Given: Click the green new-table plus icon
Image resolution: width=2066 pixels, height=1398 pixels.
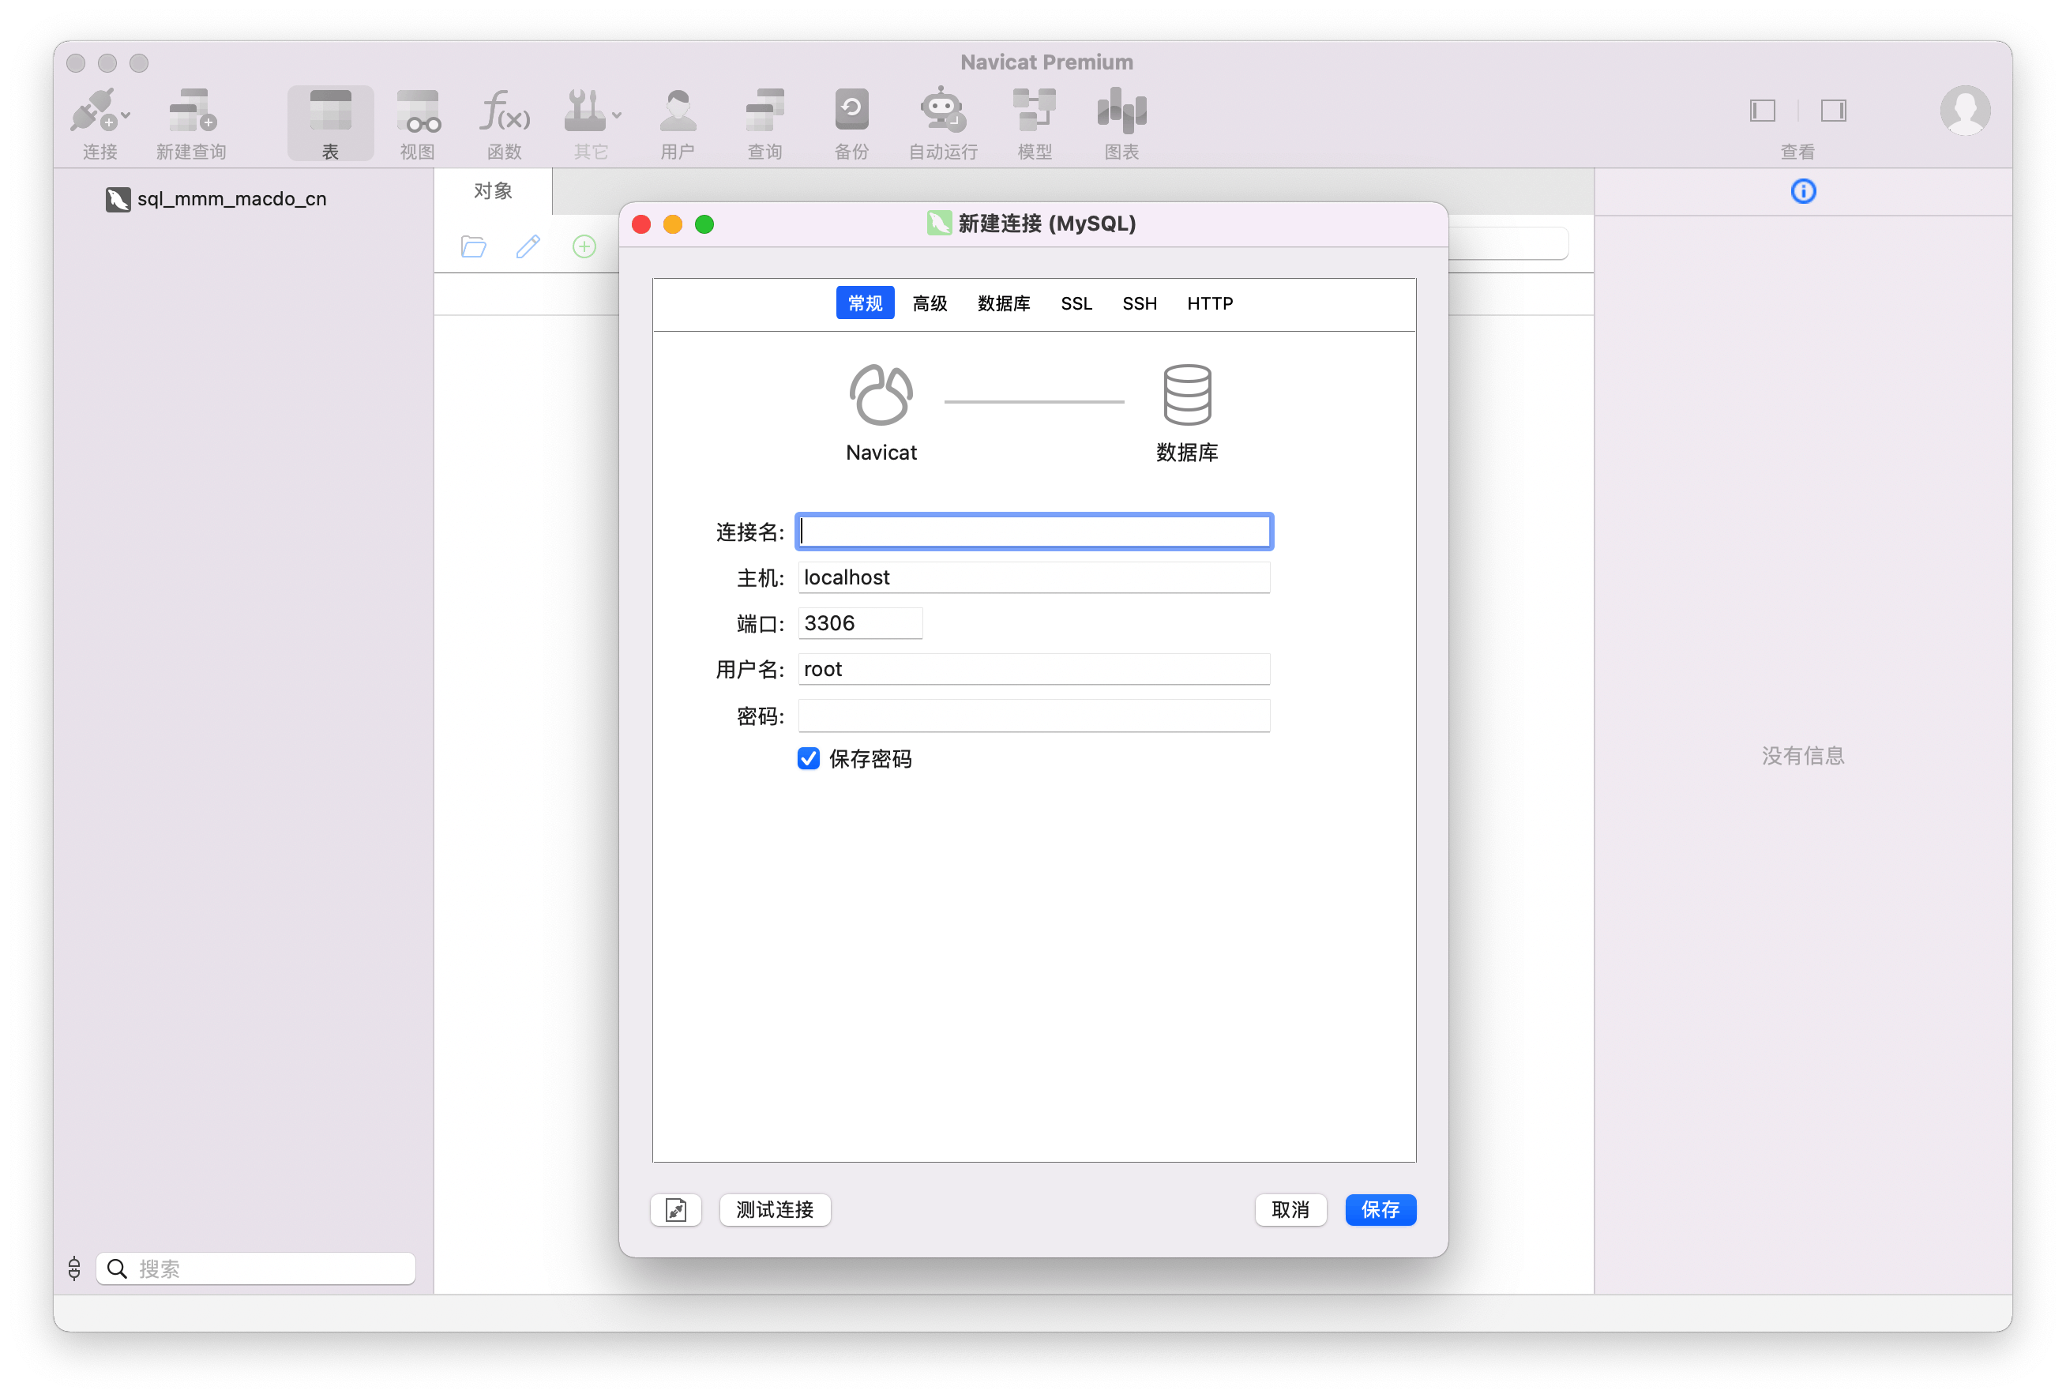Looking at the screenshot, I should click(584, 246).
